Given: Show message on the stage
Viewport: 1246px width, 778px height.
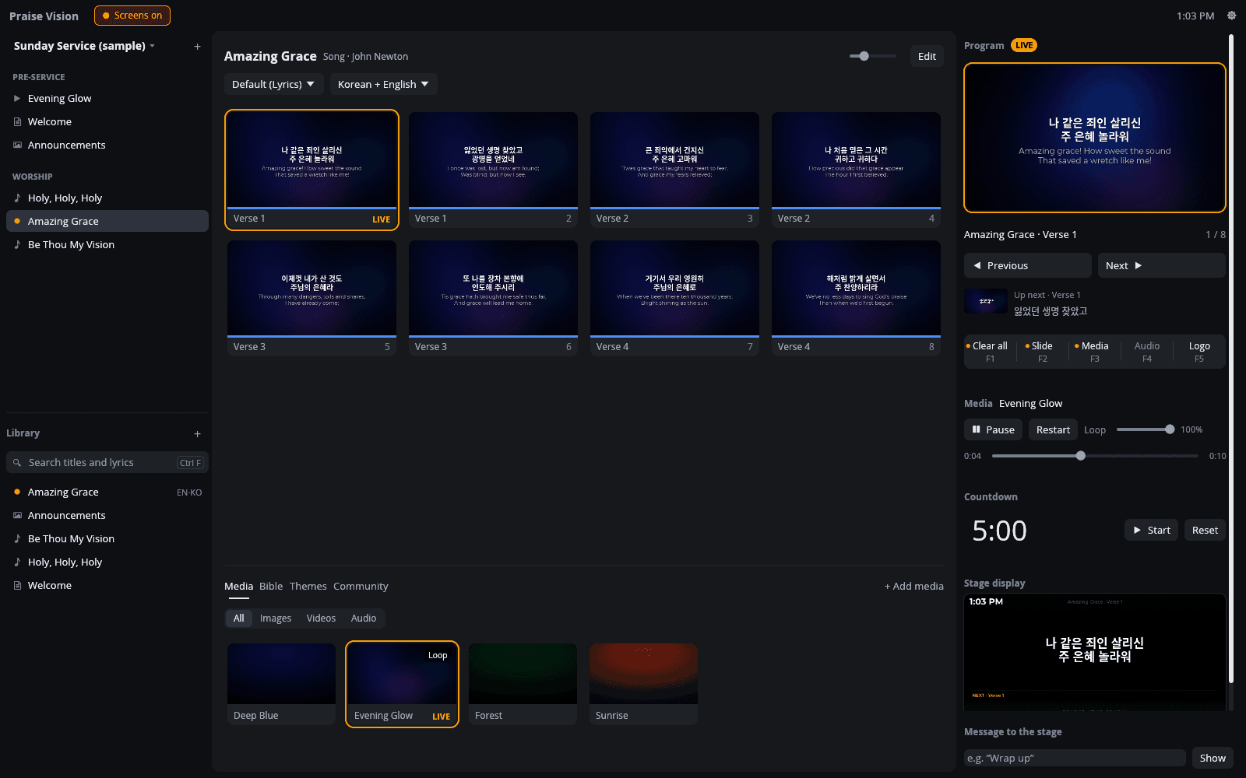Looking at the screenshot, I should click(1213, 759).
